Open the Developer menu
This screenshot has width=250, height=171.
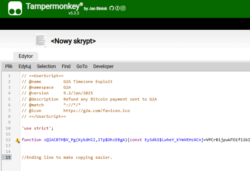click(103, 66)
